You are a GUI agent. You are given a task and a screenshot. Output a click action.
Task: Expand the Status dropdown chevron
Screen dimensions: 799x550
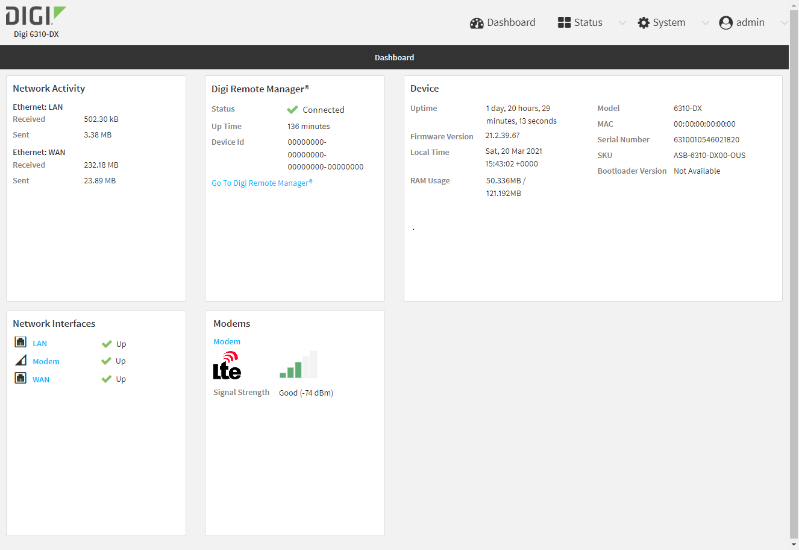click(622, 24)
